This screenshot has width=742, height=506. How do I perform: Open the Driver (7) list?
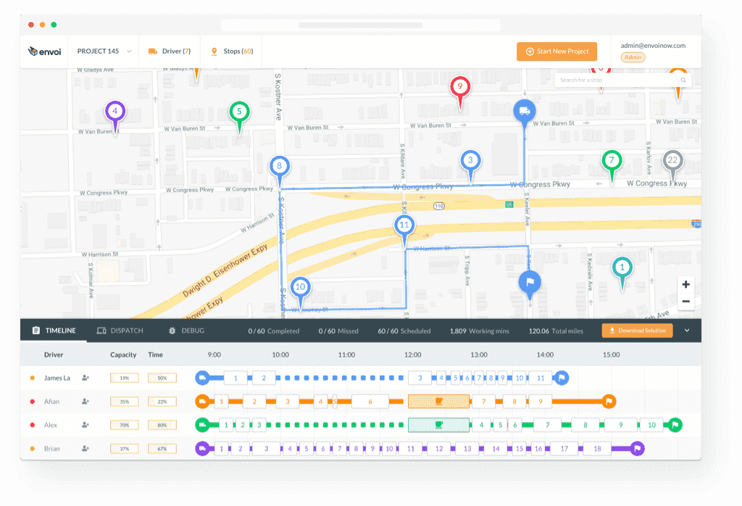coord(169,51)
